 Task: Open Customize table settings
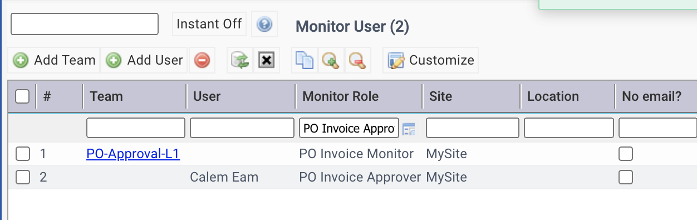coord(431,60)
